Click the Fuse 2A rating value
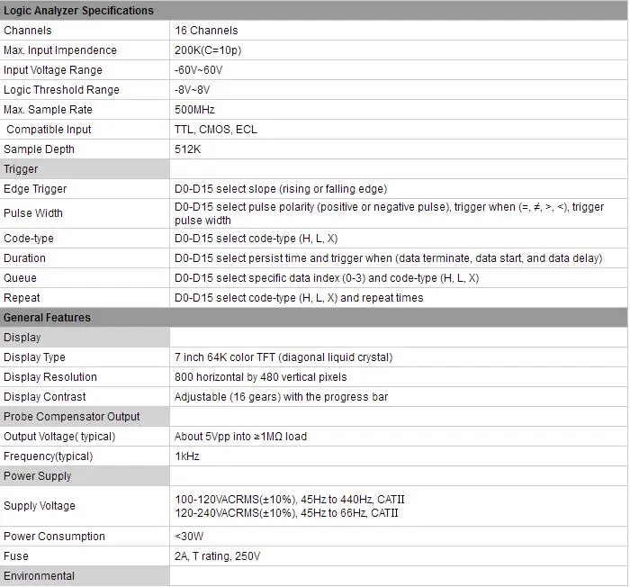Screen dimensions: 630x587 click(x=218, y=556)
